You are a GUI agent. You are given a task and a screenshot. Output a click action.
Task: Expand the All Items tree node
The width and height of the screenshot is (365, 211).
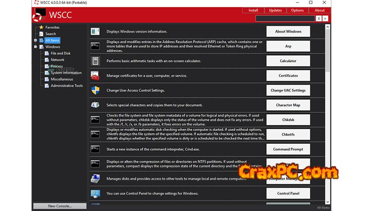coord(35,40)
